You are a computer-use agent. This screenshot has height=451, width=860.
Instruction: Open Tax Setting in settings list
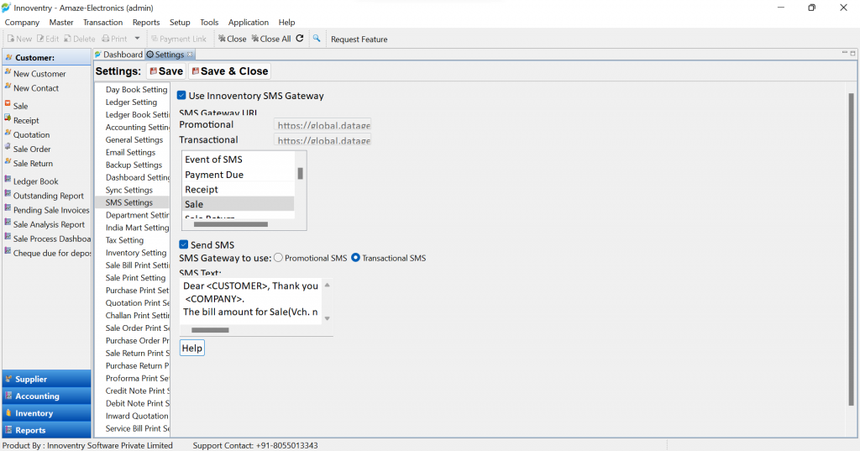point(124,240)
